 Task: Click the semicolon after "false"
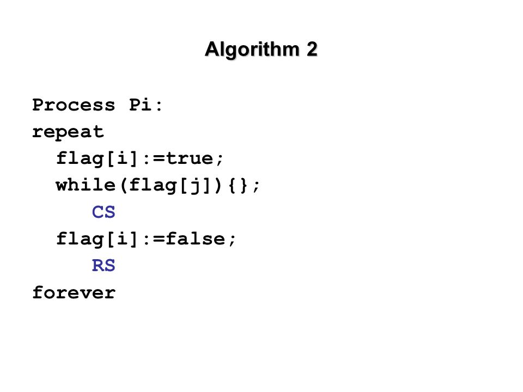pyautogui.click(x=232, y=240)
